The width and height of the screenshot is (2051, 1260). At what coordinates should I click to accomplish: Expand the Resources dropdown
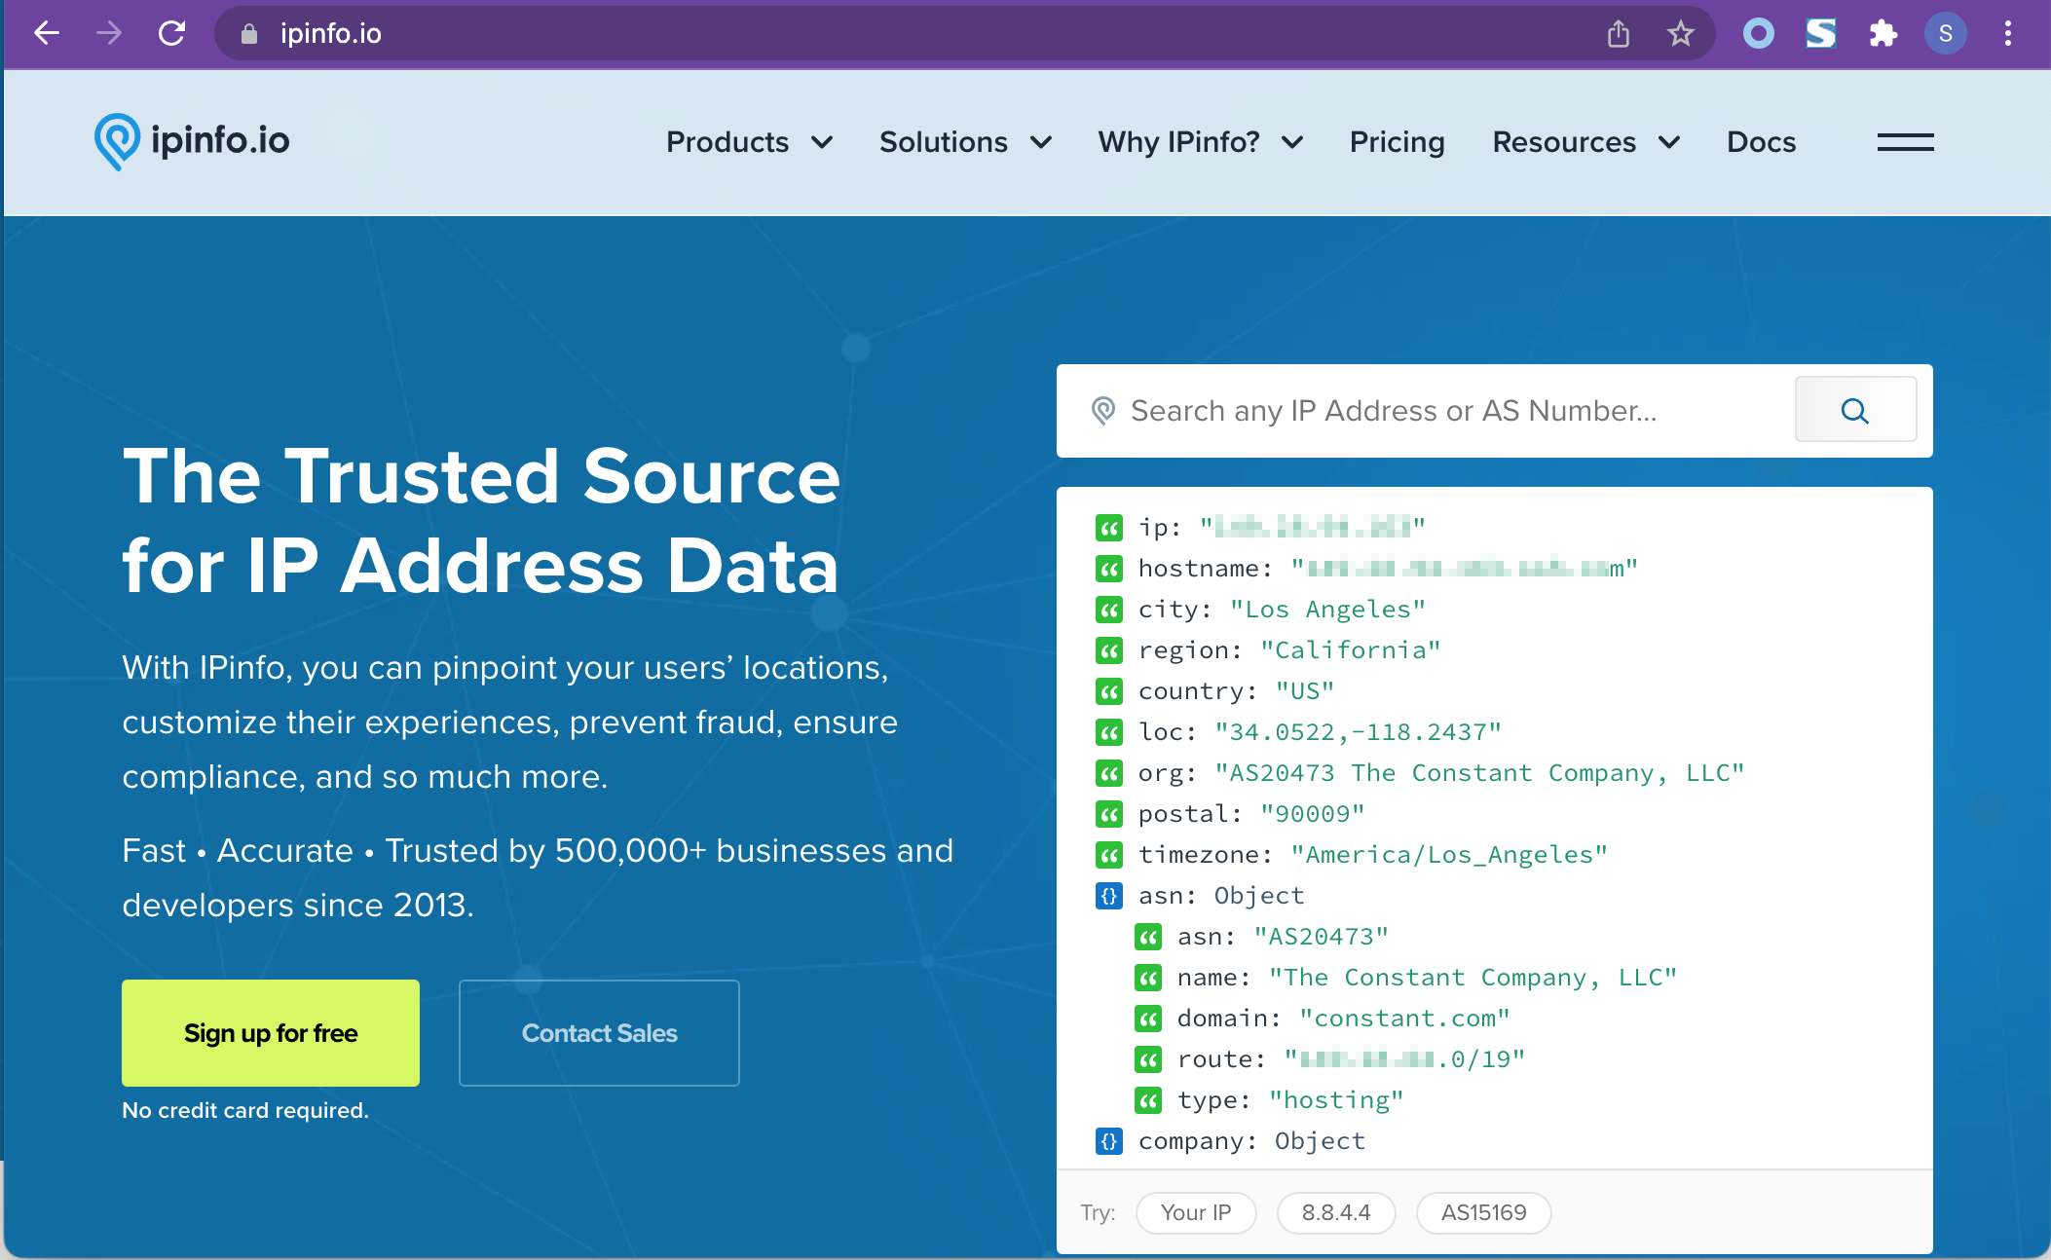click(1585, 142)
